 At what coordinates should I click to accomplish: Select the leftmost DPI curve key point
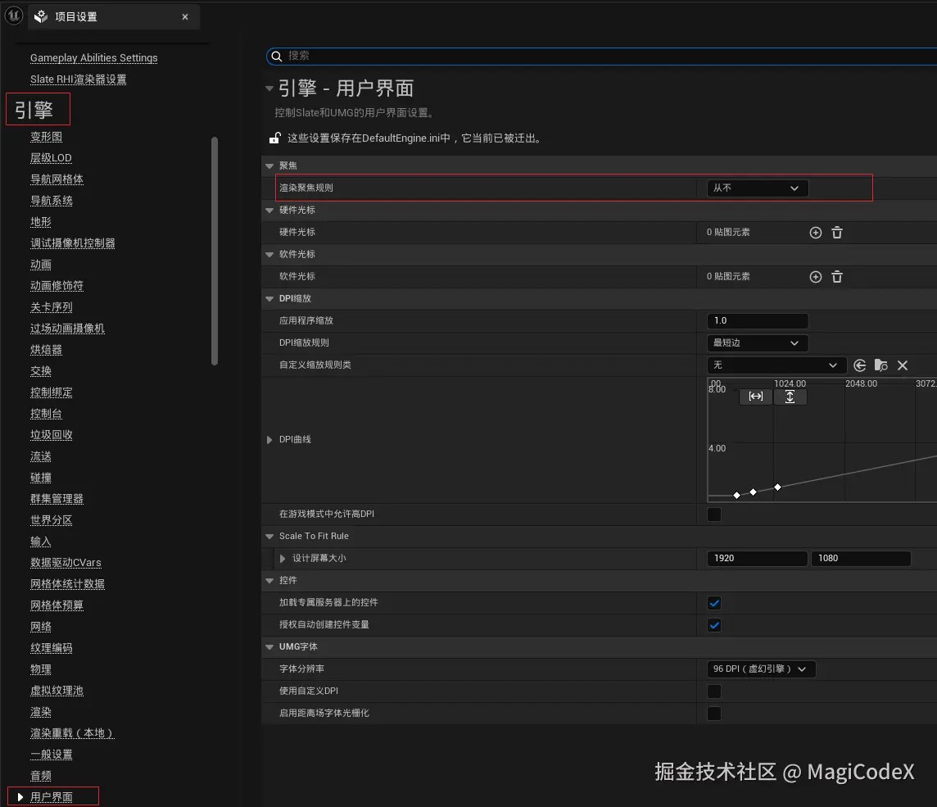tap(737, 495)
